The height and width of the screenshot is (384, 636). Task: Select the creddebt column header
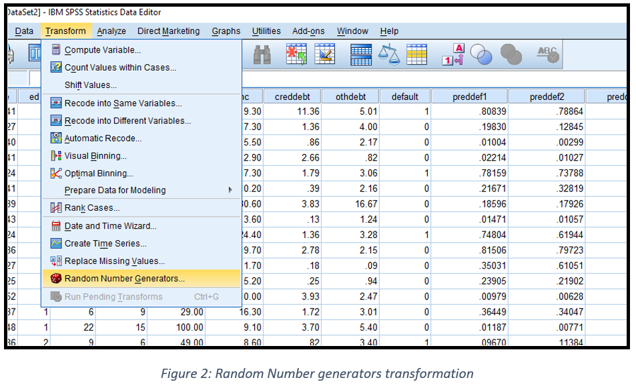(292, 97)
